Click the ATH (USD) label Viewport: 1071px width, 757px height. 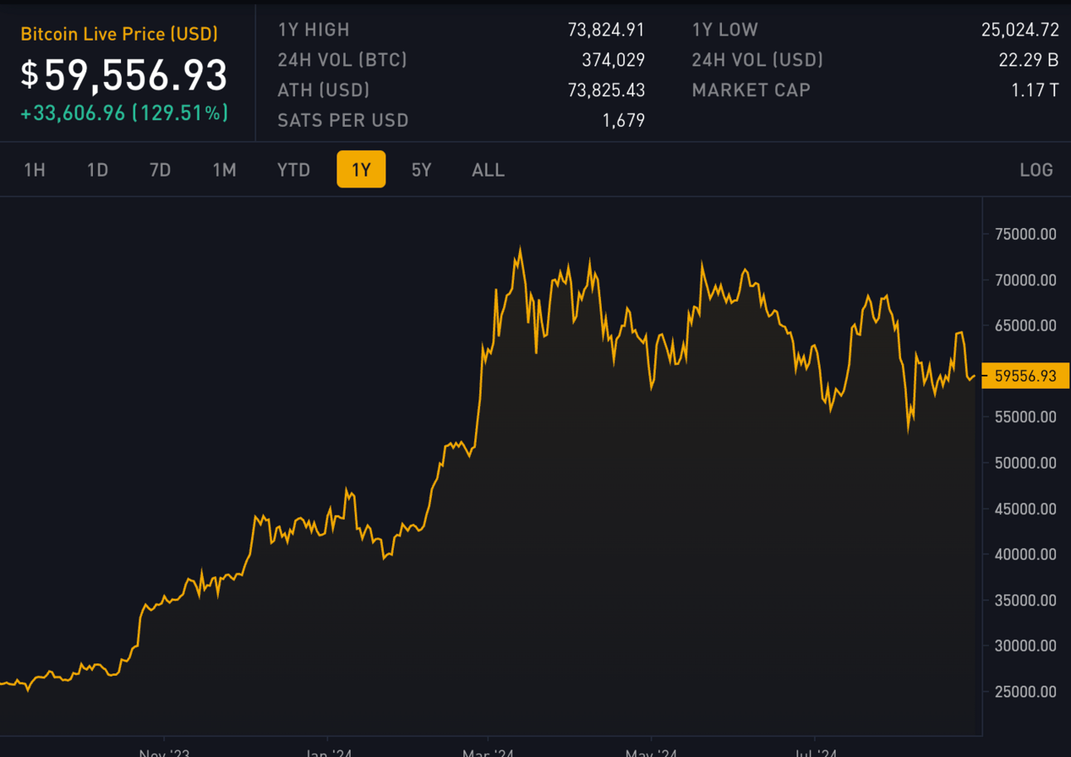coord(323,90)
